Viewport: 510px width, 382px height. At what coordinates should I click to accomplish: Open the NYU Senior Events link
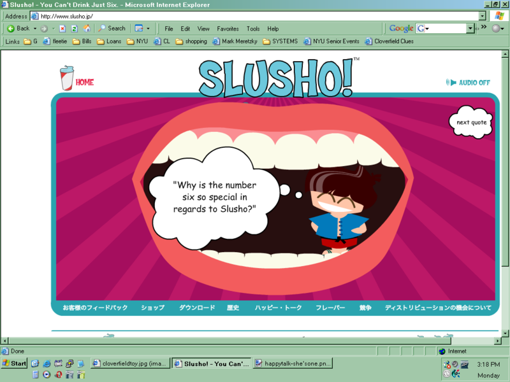coord(331,41)
